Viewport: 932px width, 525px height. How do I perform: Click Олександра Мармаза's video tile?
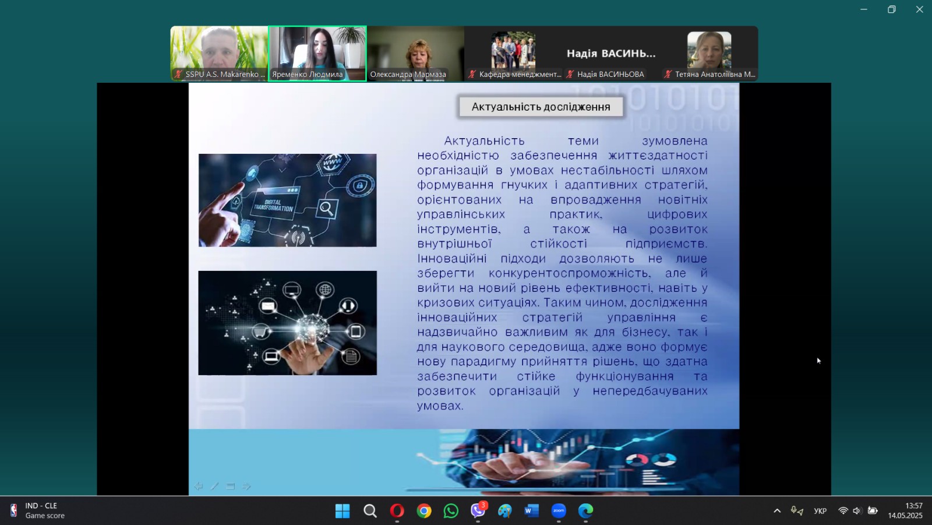click(x=415, y=53)
